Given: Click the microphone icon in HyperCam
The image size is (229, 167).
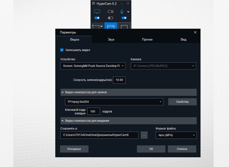Looking at the screenshot, I should (x=122, y=11).
